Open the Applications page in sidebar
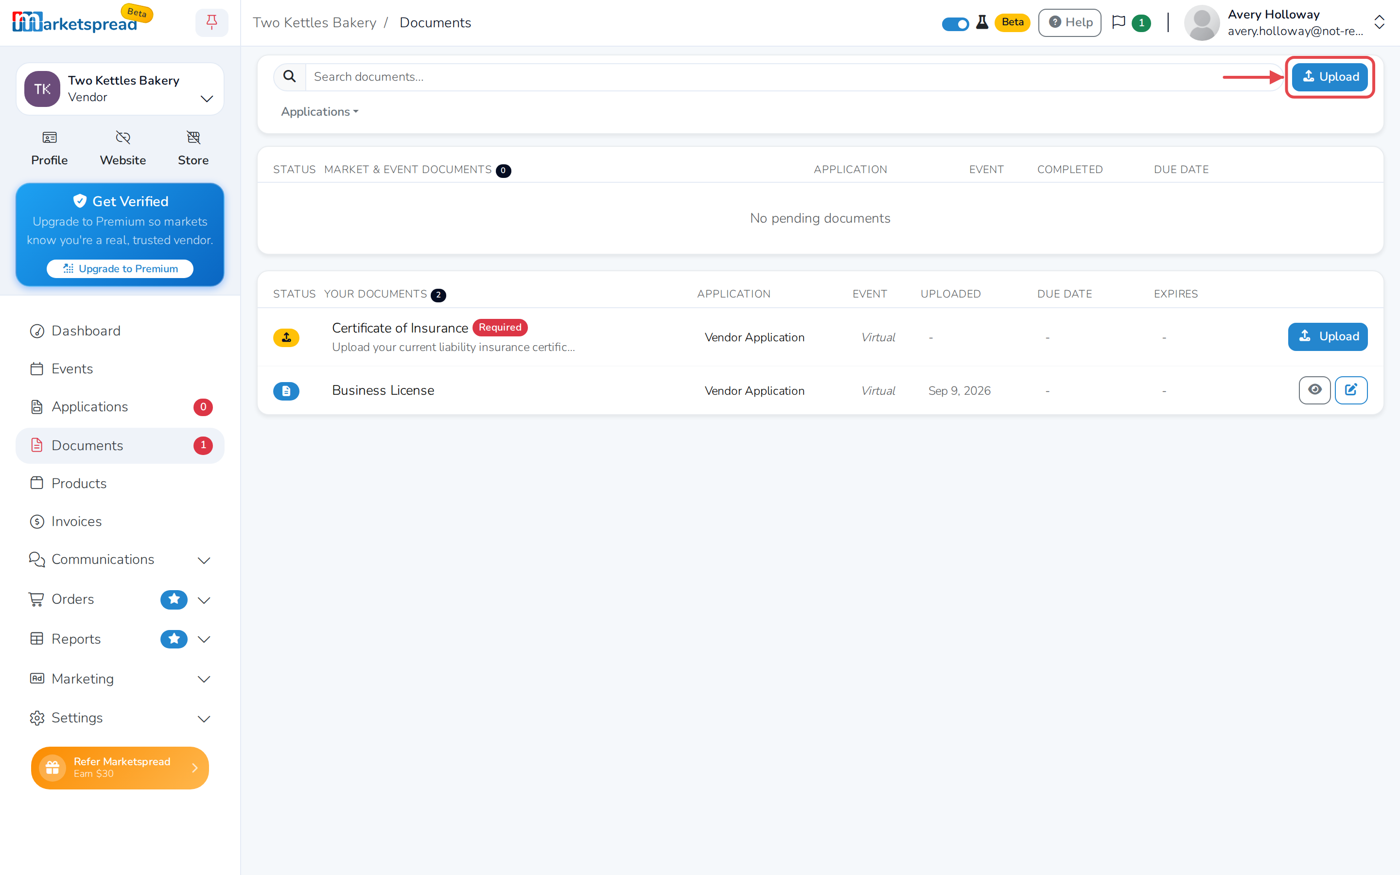 [120, 407]
